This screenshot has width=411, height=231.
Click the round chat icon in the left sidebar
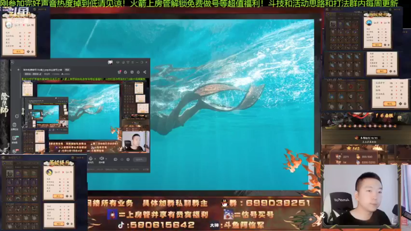[x=17, y=117]
